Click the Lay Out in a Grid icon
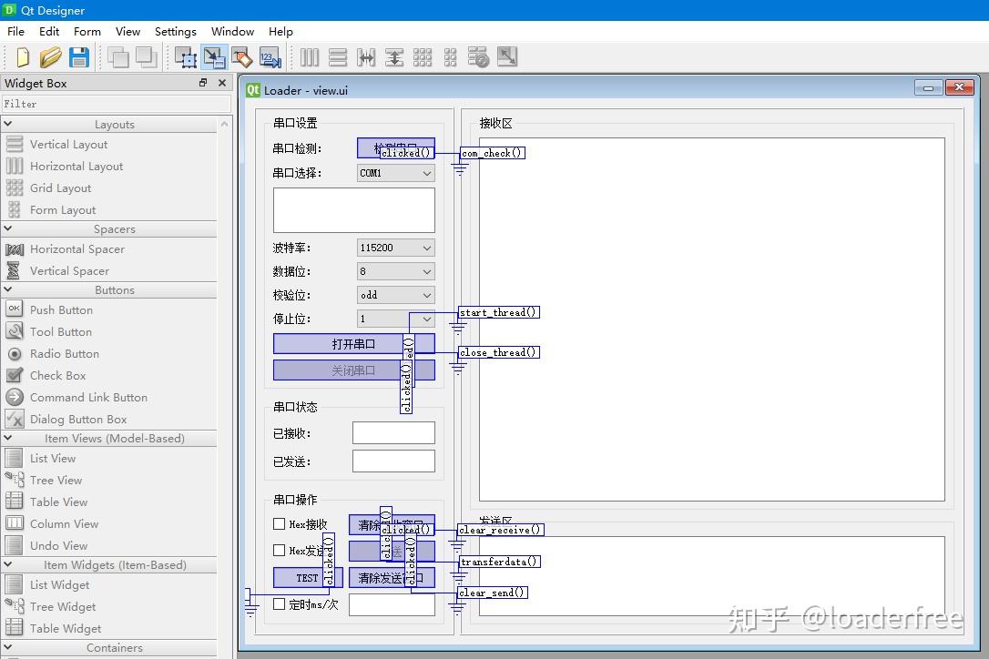Image resolution: width=989 pixels, height=659 pixels. (x=423, y=56)
